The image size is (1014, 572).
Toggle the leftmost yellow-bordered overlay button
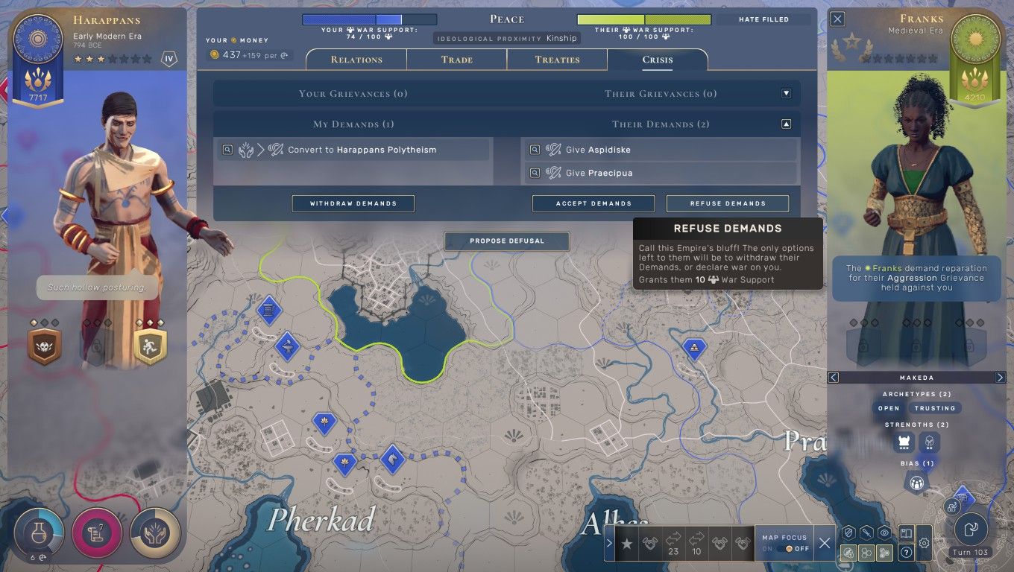pyautogui.click(x=848, y=553)
